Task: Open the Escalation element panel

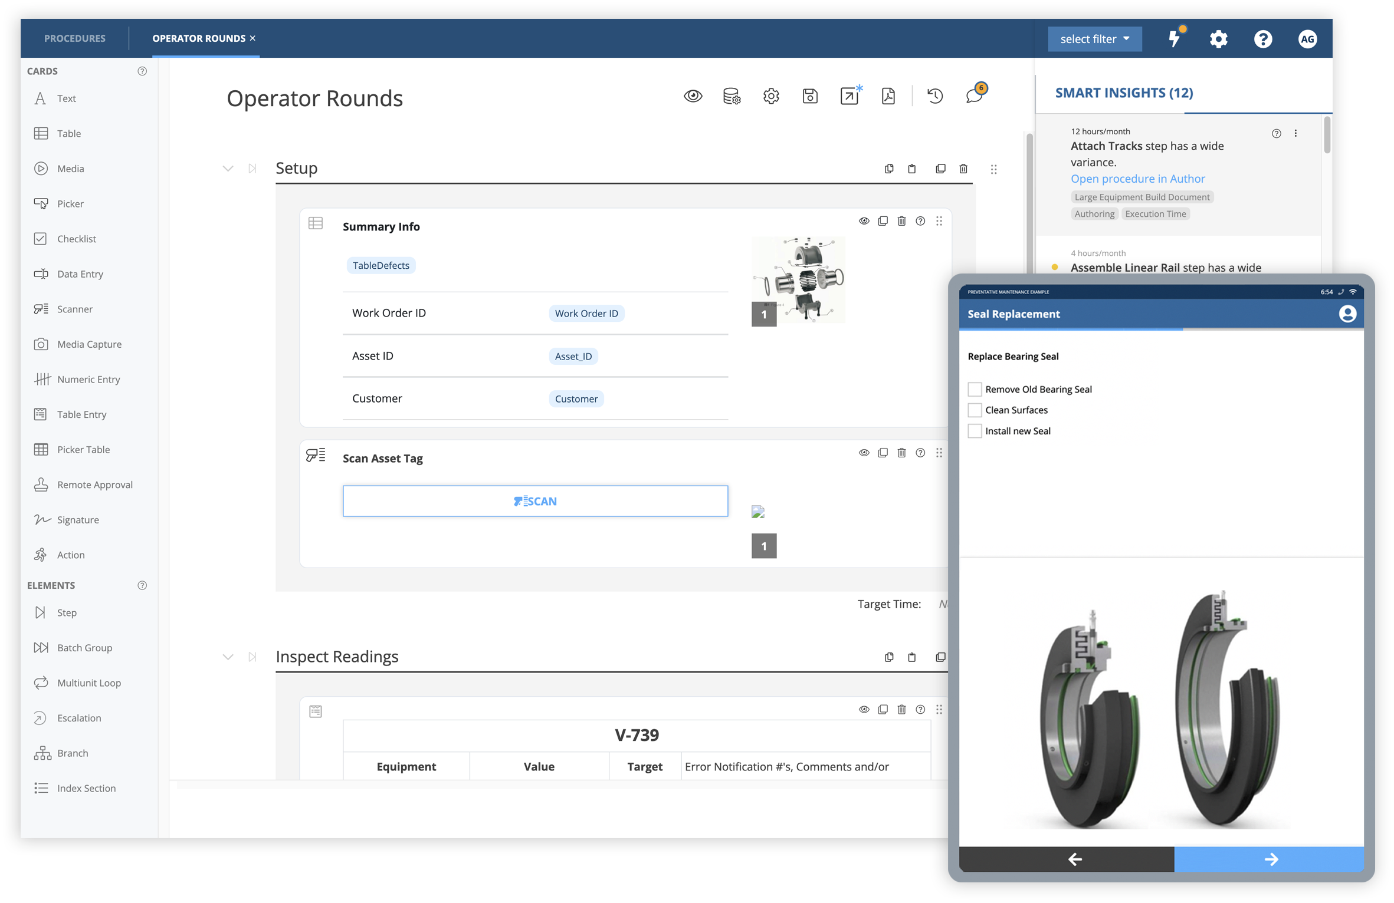Action: pos(79,717)
